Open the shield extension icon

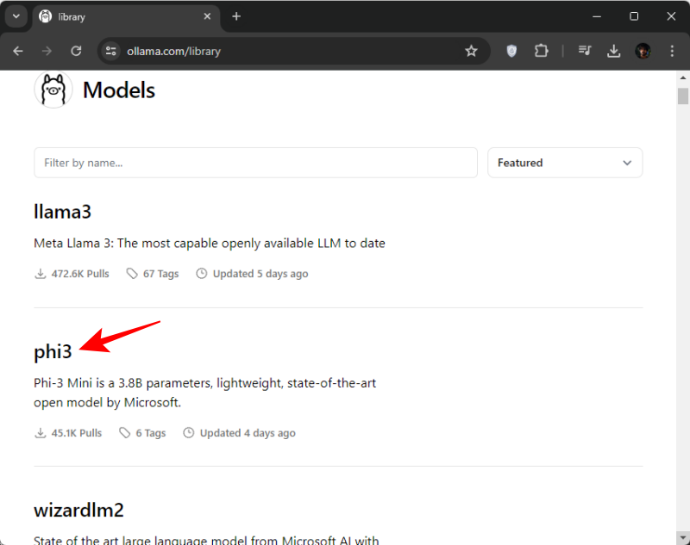click(x=511, y=51)
